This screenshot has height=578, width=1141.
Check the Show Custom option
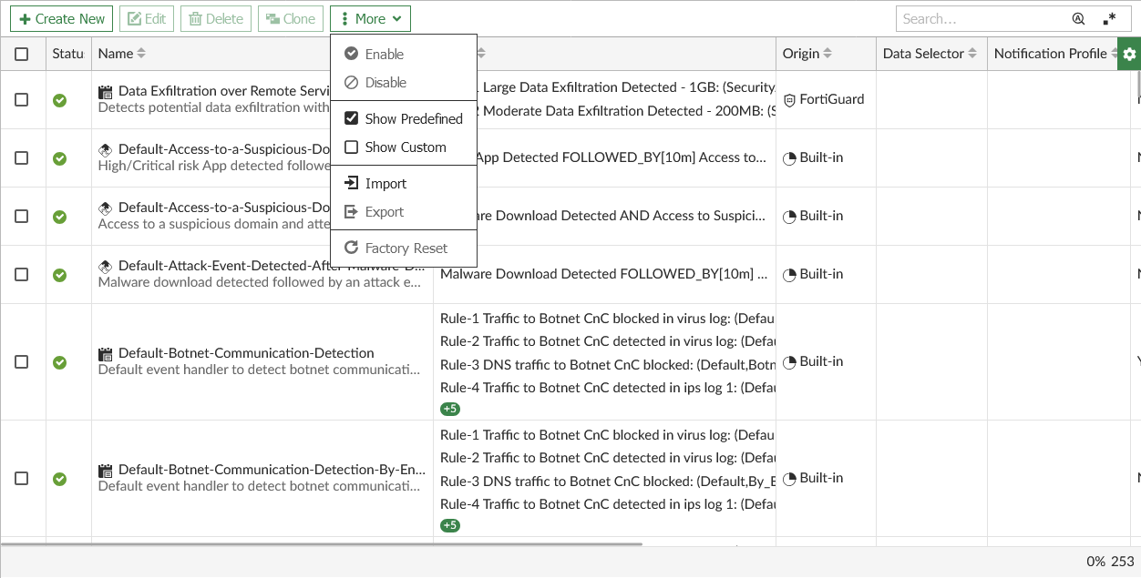coord(351,147)
